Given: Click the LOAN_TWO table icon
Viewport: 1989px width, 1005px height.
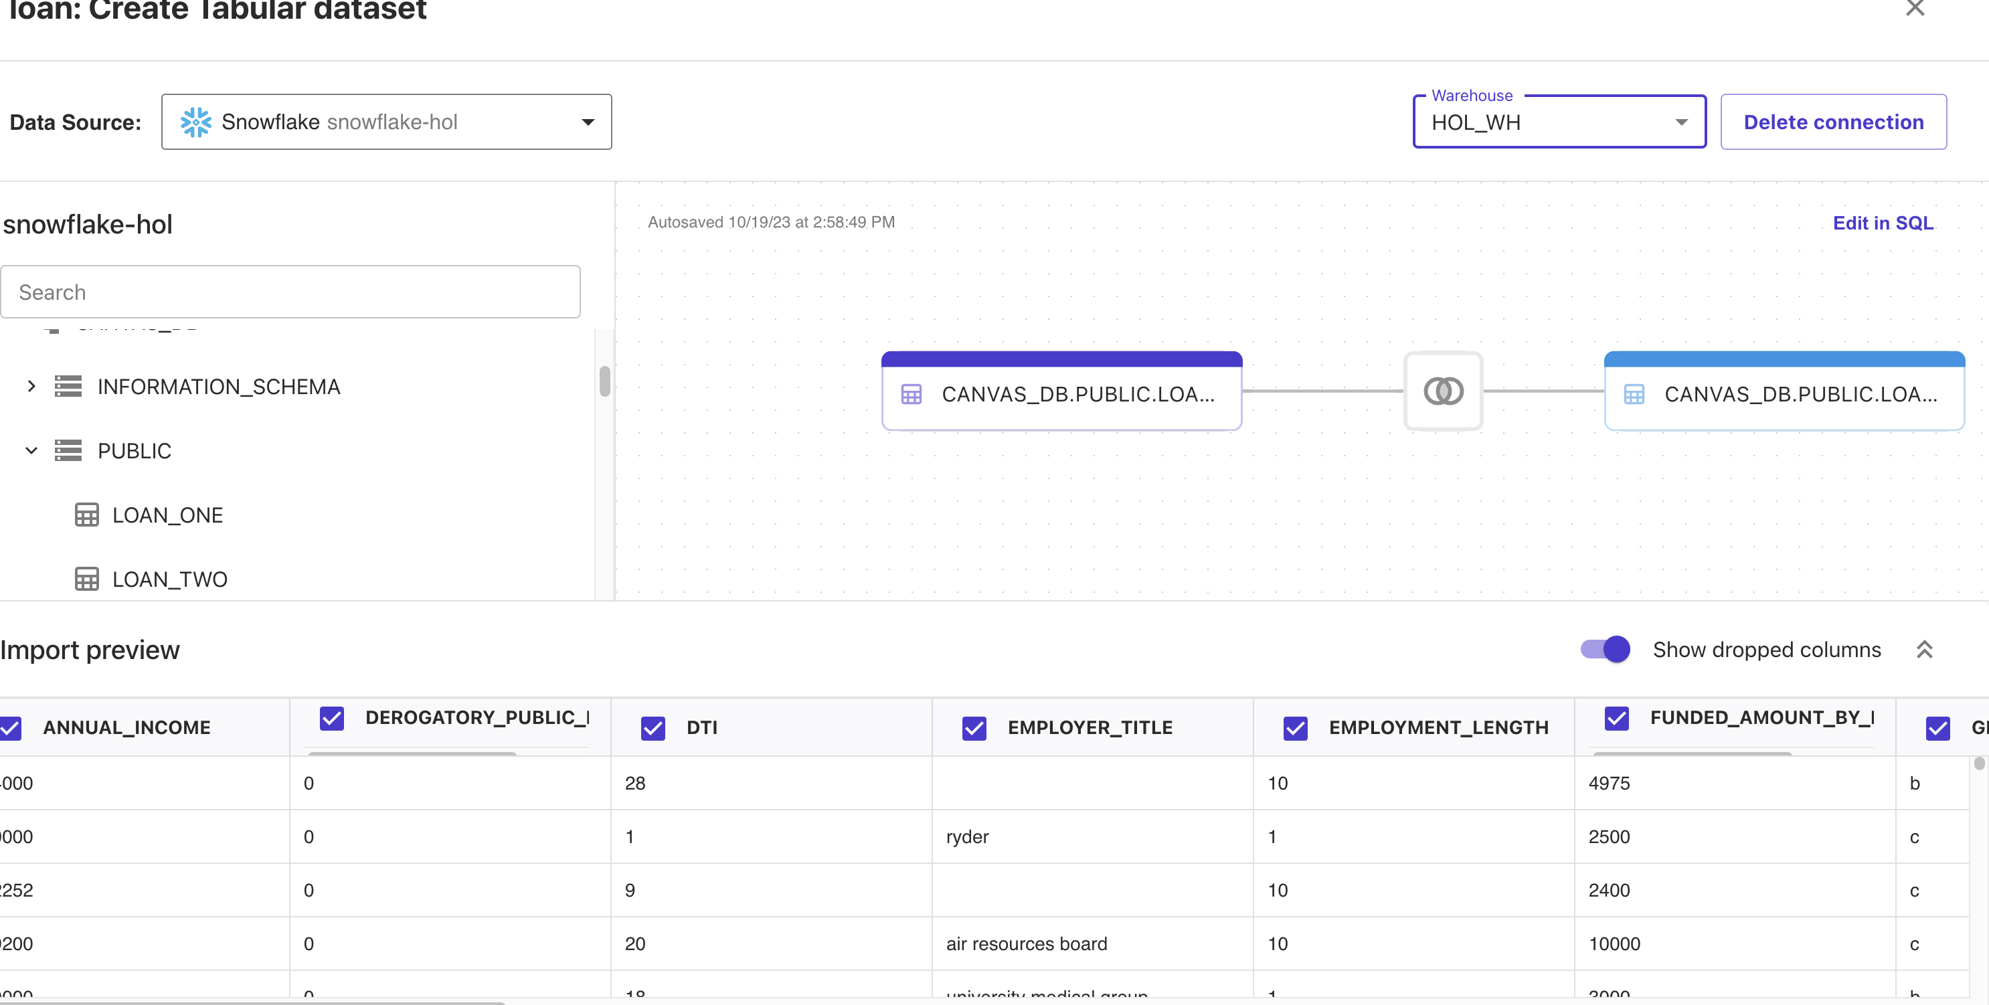Looking at the screenshot, I should tap(86, 579).
